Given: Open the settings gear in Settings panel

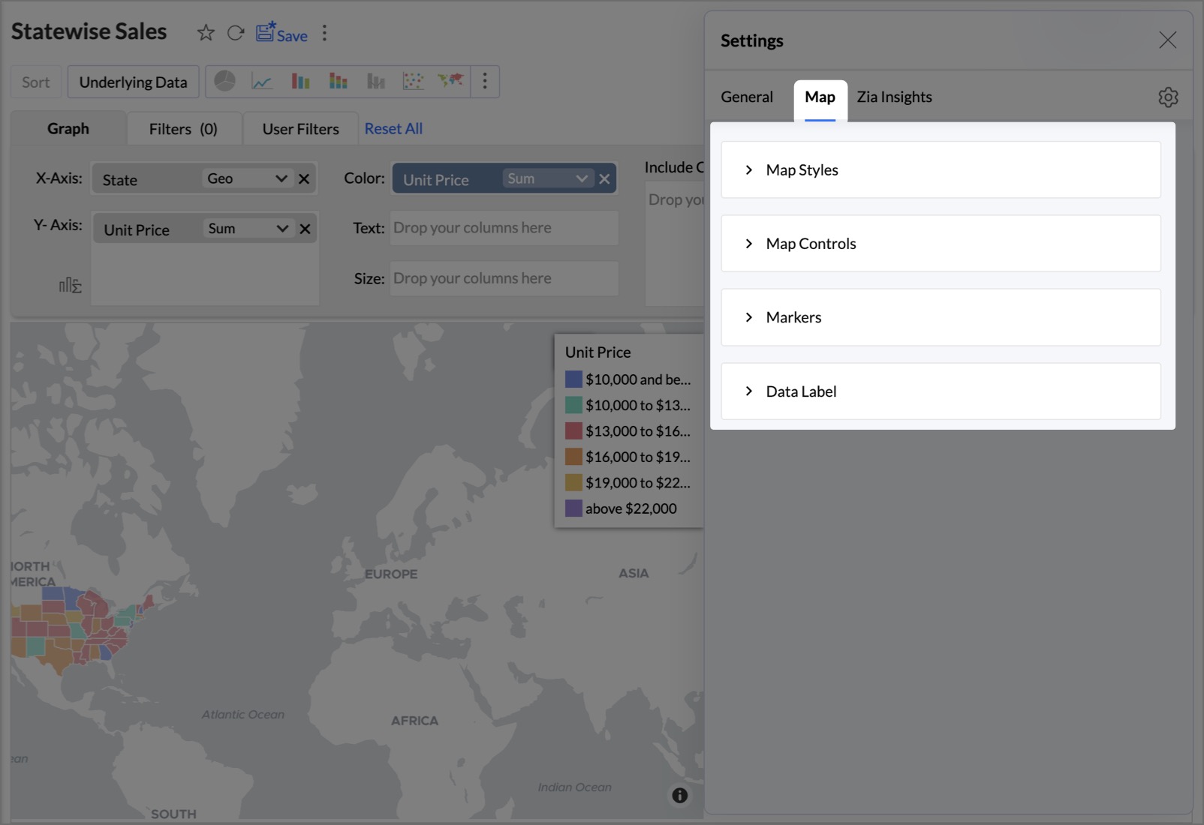Looking at the screenshot, I should 1167,97.
